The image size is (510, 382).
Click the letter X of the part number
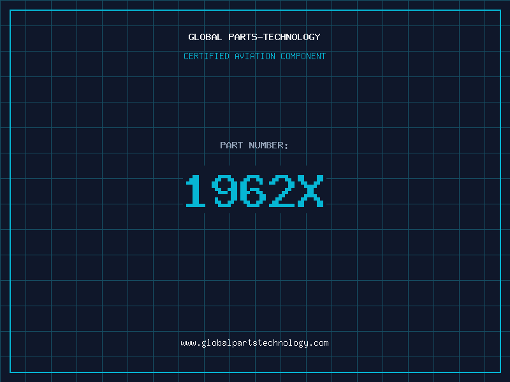click(310, 191)
